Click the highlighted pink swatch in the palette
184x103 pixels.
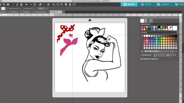[x=147, y=41]
